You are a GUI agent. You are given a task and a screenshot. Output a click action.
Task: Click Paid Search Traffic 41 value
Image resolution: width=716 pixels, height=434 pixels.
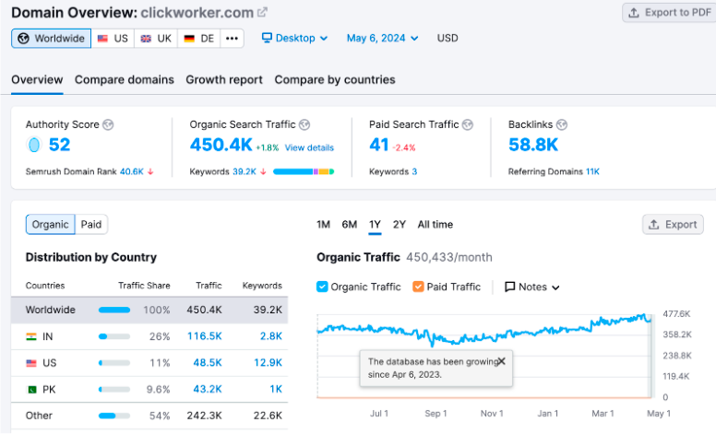point(379,145)
